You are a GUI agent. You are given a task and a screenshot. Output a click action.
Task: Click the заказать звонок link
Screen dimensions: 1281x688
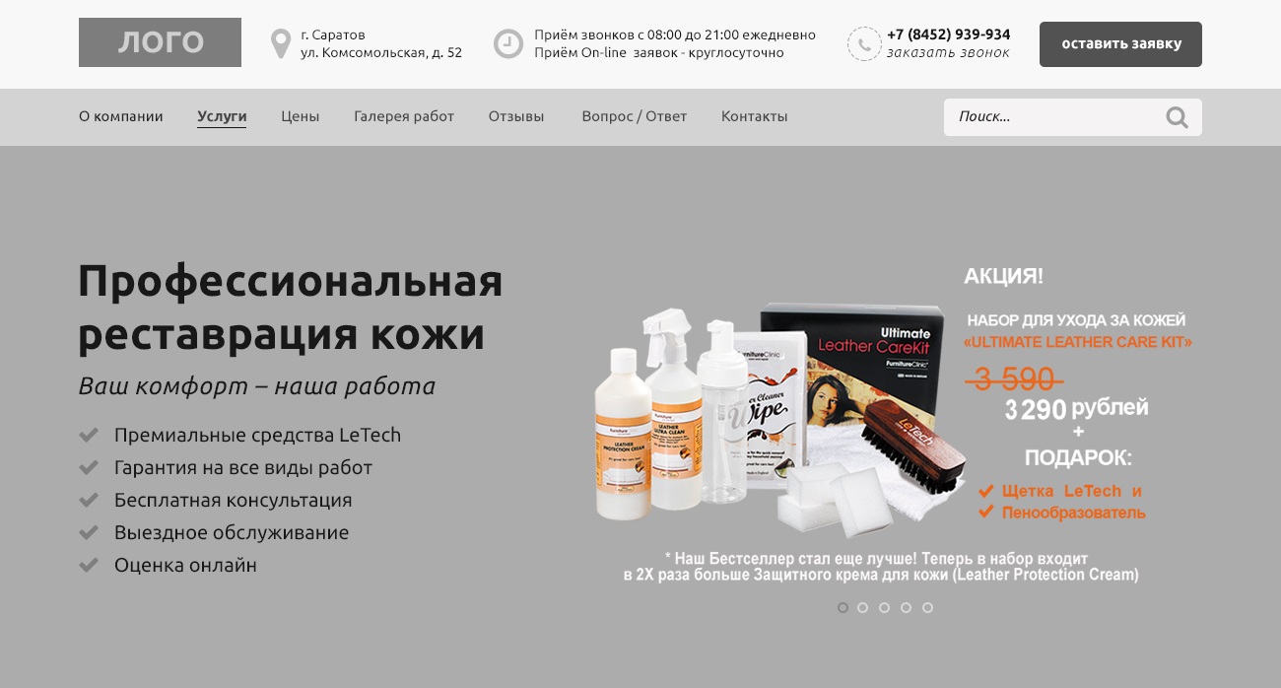tap(948, 53)
